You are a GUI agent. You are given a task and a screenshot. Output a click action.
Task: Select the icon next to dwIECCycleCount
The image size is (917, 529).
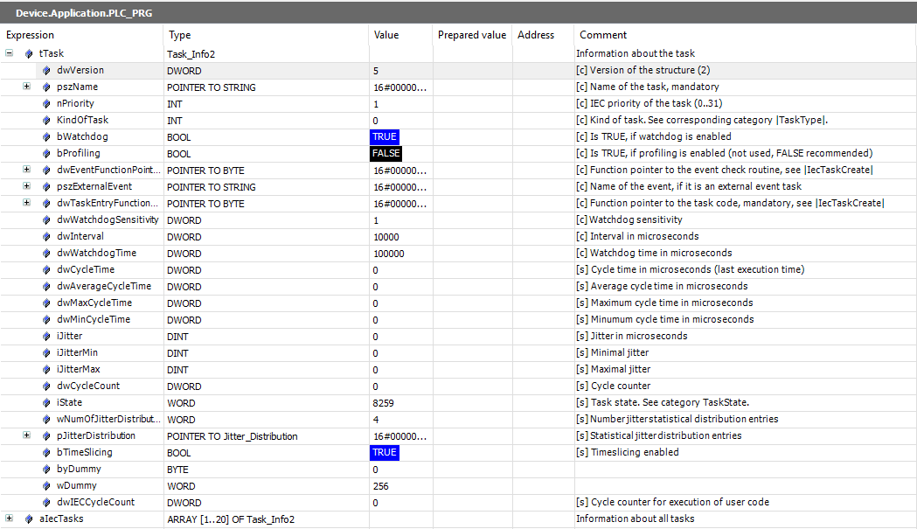point(47,503)
